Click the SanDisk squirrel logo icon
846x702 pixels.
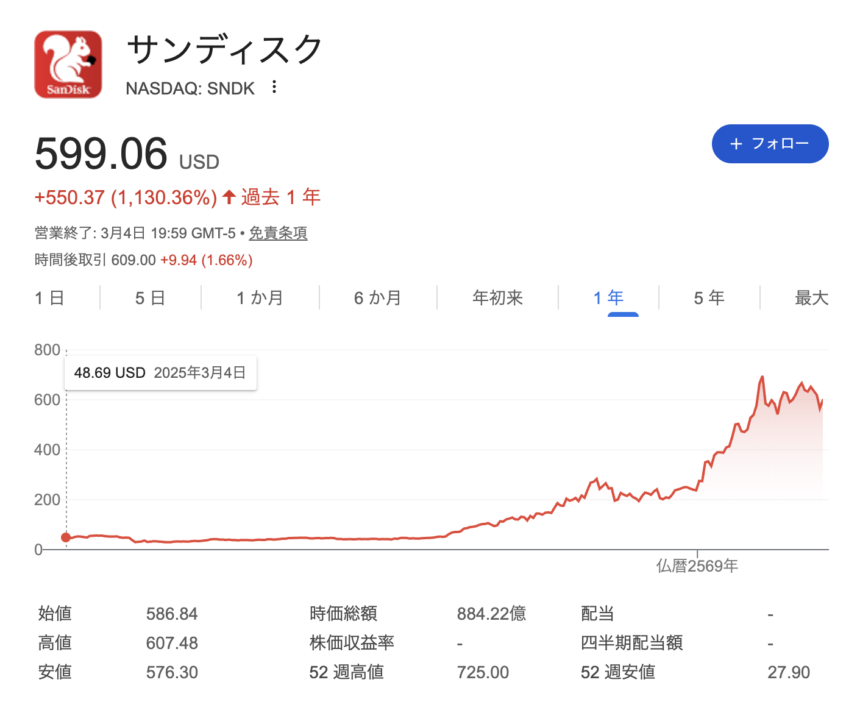(68, 65)
